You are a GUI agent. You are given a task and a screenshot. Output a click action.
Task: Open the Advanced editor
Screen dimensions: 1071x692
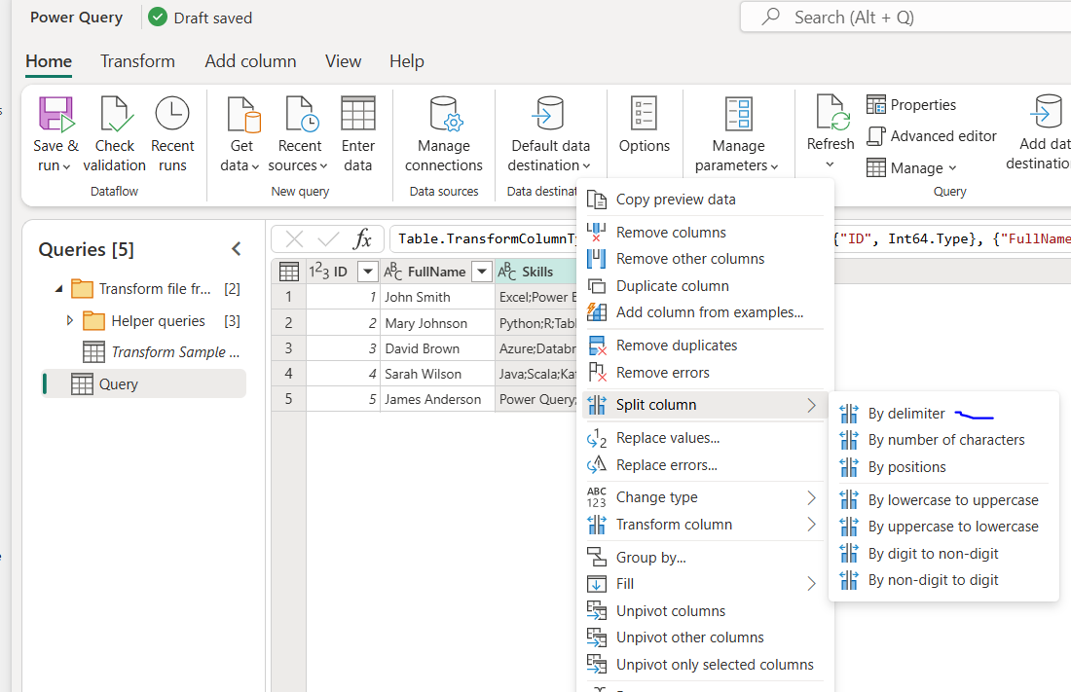point(932,136)
